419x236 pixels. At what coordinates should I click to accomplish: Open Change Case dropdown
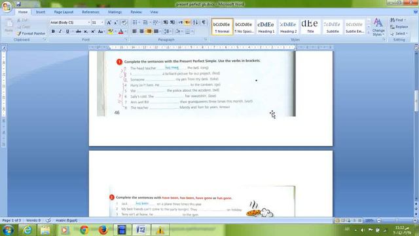[x=101, y=31]
